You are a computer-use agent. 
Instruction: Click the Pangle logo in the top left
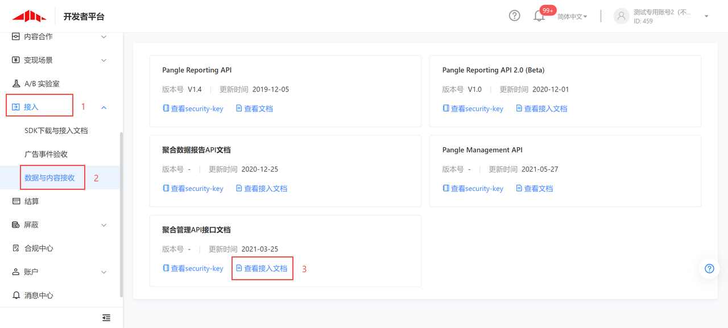[x=28, y=16]
